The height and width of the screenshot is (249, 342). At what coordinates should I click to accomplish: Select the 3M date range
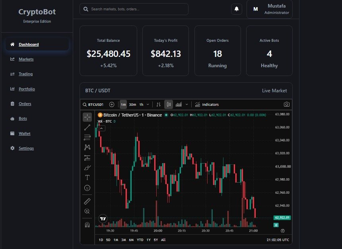(x=123, y=240)
